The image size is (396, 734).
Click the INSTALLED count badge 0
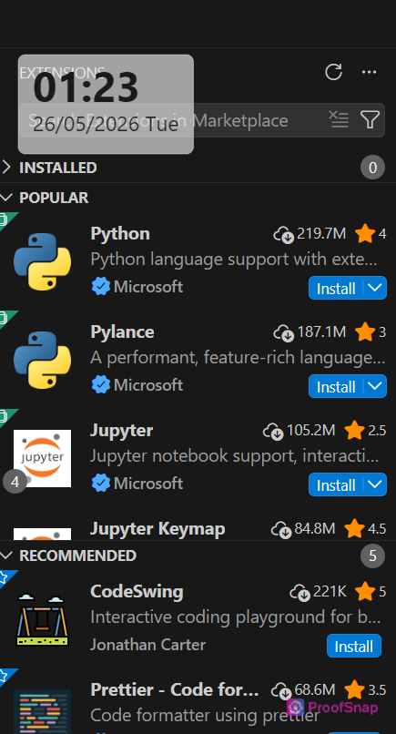[x=372, y=168]
